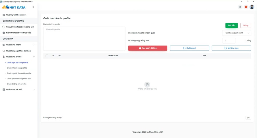
Task: Open Kiểm tra facebook trực tiếp
Action: click(18, 33)
